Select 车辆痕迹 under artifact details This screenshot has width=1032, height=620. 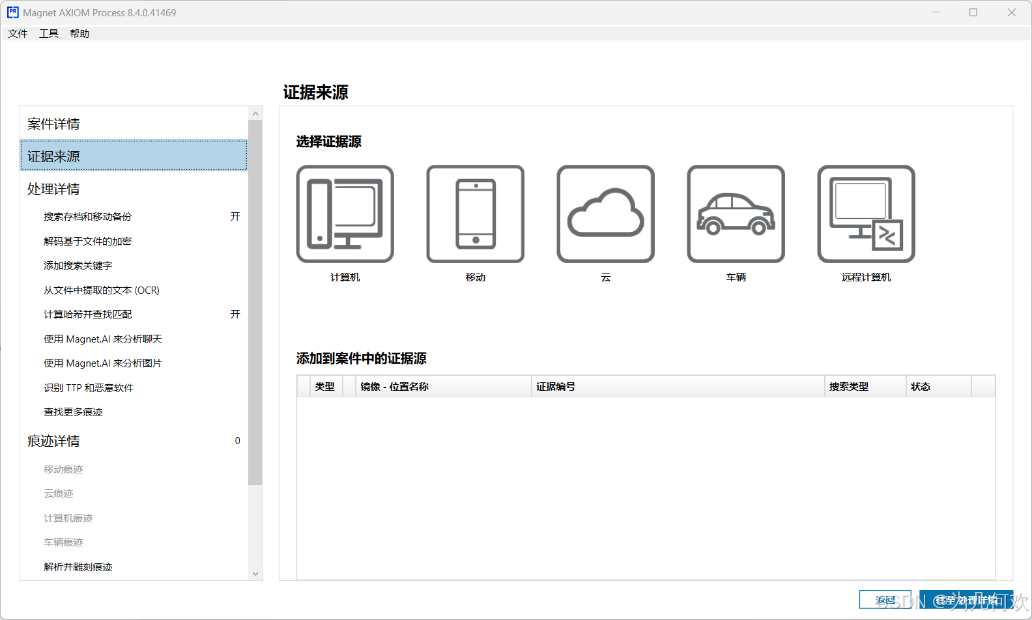coord(63,542)
